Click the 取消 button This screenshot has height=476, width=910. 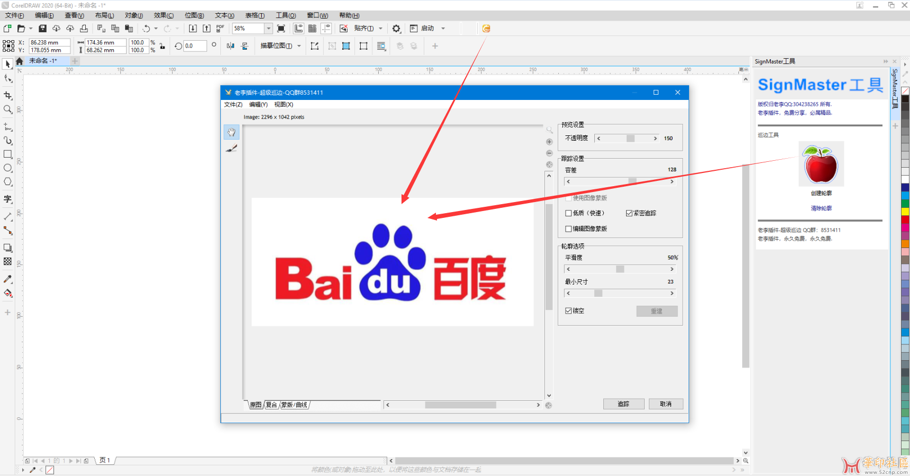[x=666, y=404]
